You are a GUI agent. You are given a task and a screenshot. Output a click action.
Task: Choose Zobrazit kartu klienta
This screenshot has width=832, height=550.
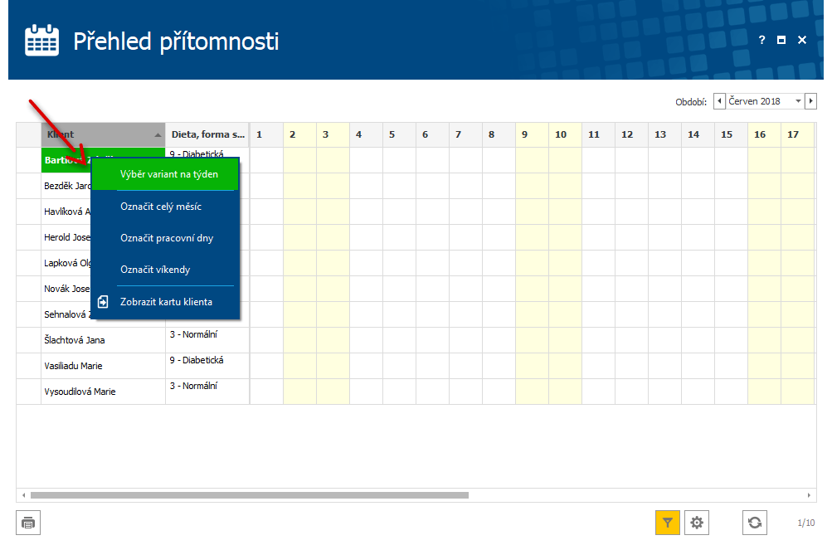(x=165, y=301)
